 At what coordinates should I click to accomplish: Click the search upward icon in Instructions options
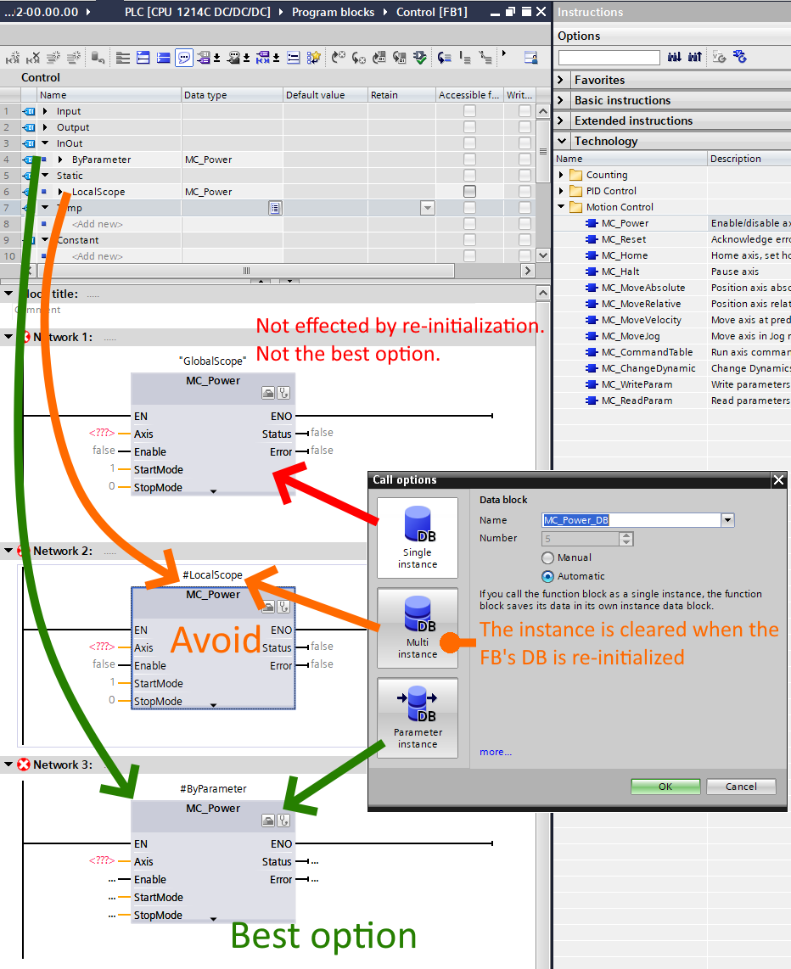(x=694, y=57)
